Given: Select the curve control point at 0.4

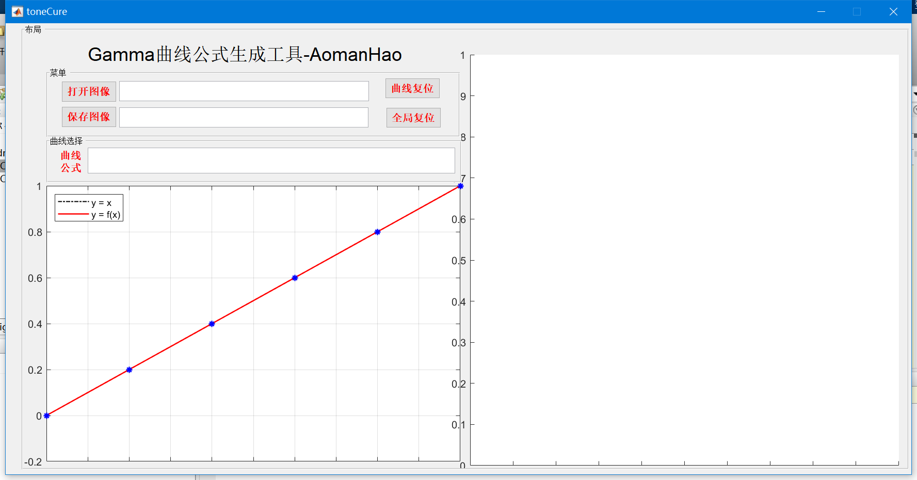Looking at the screenshot, I should coord(212,324).
